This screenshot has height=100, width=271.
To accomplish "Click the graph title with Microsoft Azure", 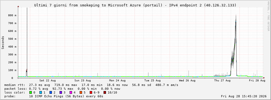I will (x=135, y=5).
